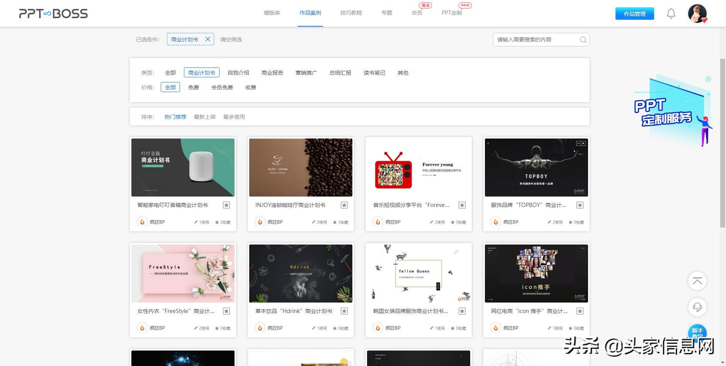Click the notification bell icon
The height and width of the screenshot is (366, 726).
point(671,13)
